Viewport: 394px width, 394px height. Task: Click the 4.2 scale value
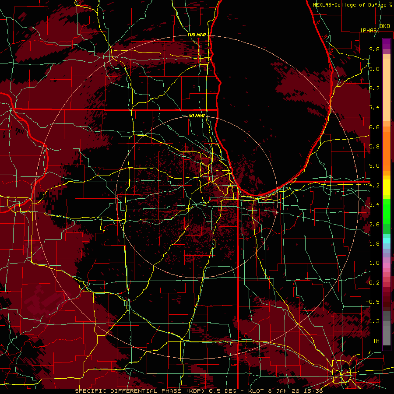[x=374, y=186]
